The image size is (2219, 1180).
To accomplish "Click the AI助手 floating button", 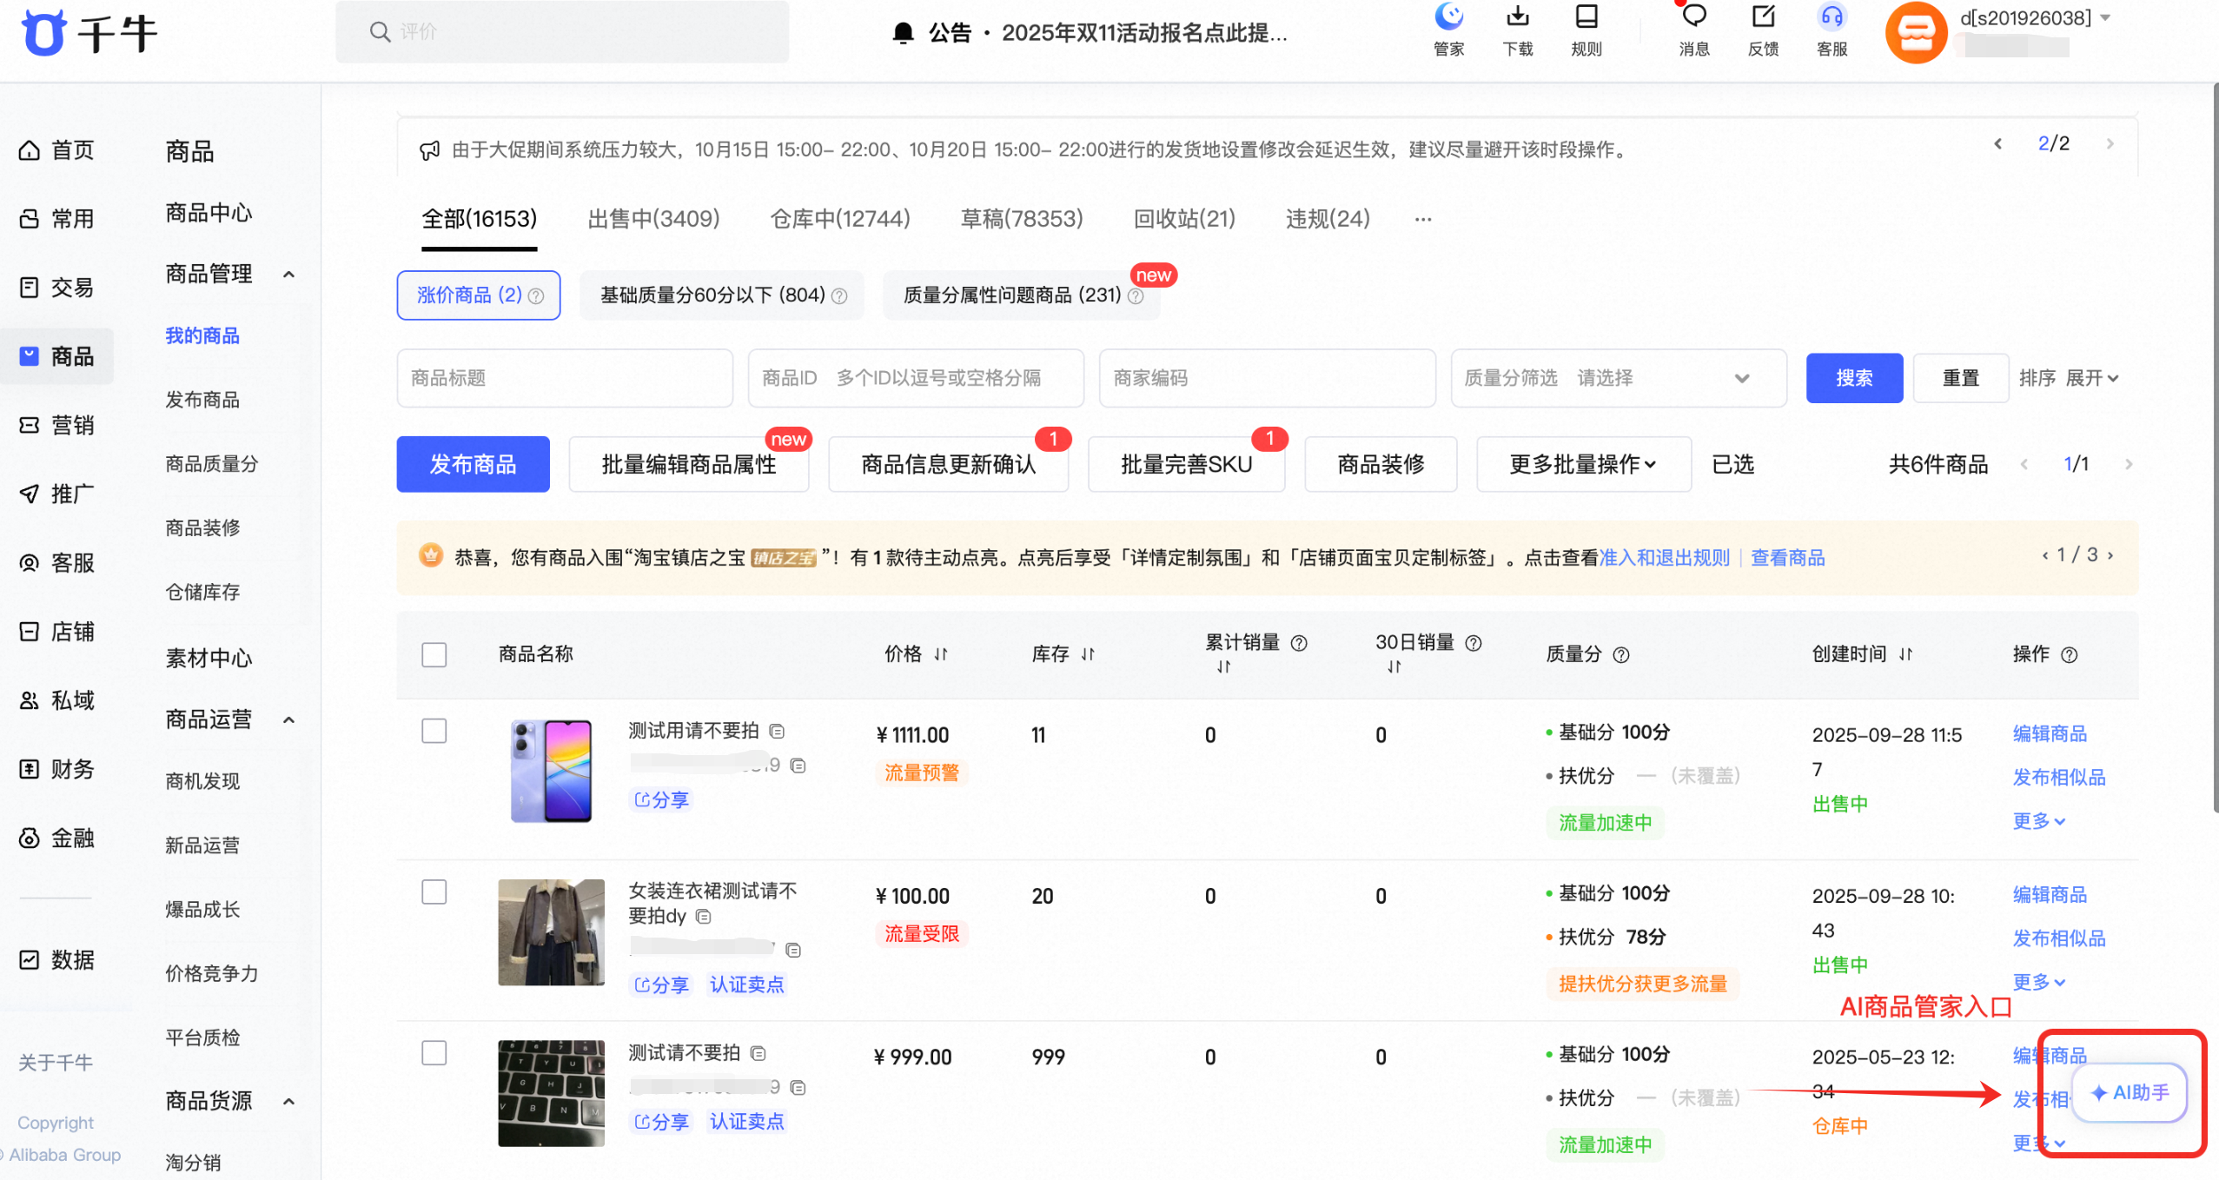I will click(2130, 1092).
